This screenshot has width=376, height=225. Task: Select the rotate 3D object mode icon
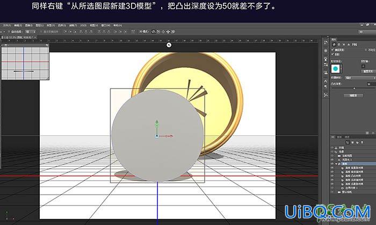pos(154,32)
